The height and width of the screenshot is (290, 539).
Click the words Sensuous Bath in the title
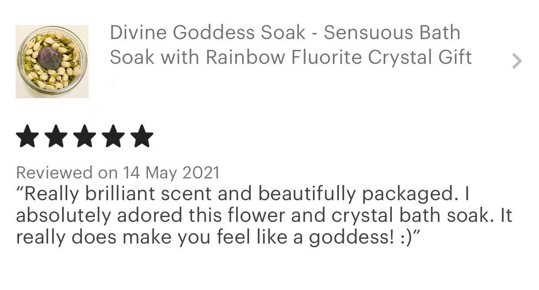click(392, 33)
